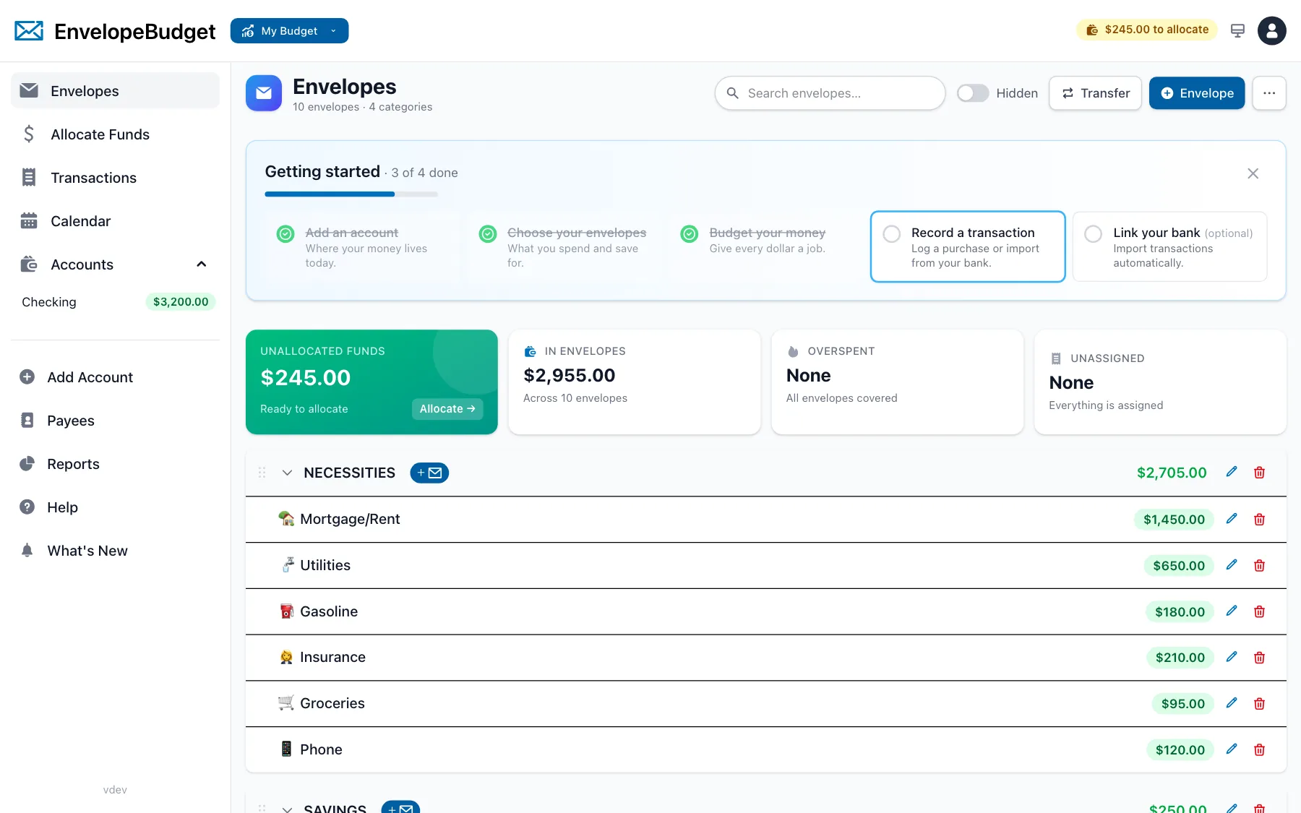Screen dimensions: 1301x813
Task: Edit the Insurance envelope
Action: click(x=1232, y=657)
